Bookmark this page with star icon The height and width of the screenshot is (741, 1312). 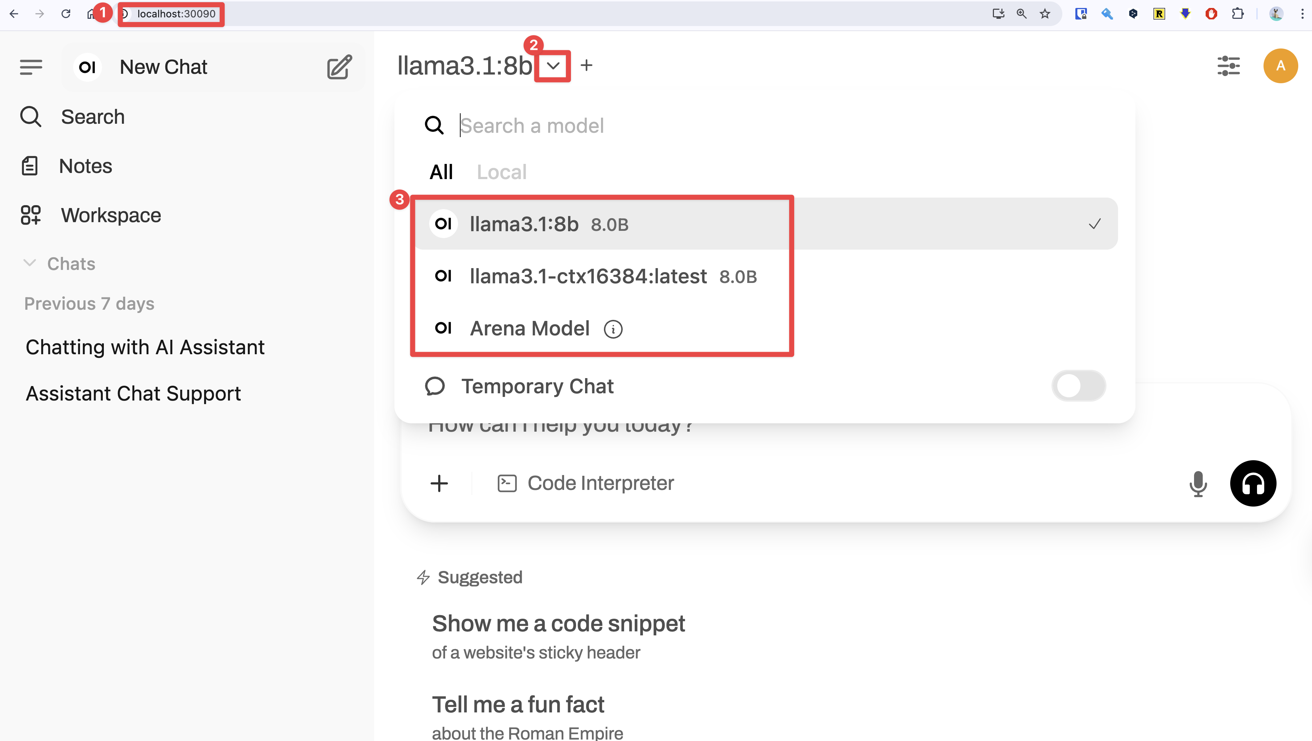click(x=1045, y=14)
